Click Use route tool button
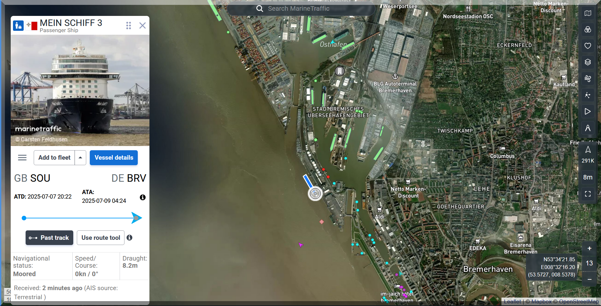 pyautogui.click(x=100, y=238)
